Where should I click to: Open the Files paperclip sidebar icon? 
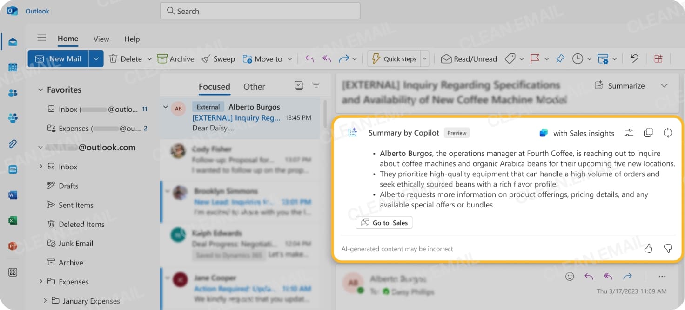pos(13,144)
